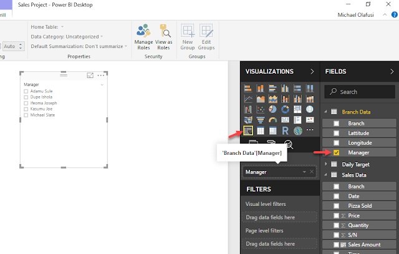The width and height of the screenshot is (399, 254).
Task: Check the Quantity field checkbox
Action: pyautogui.click(x=336, y=225)
